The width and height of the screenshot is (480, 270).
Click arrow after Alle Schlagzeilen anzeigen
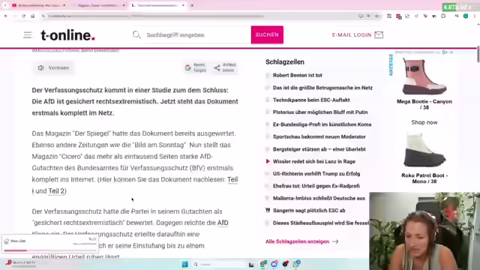pyautogui.click(x=335, y=241)
